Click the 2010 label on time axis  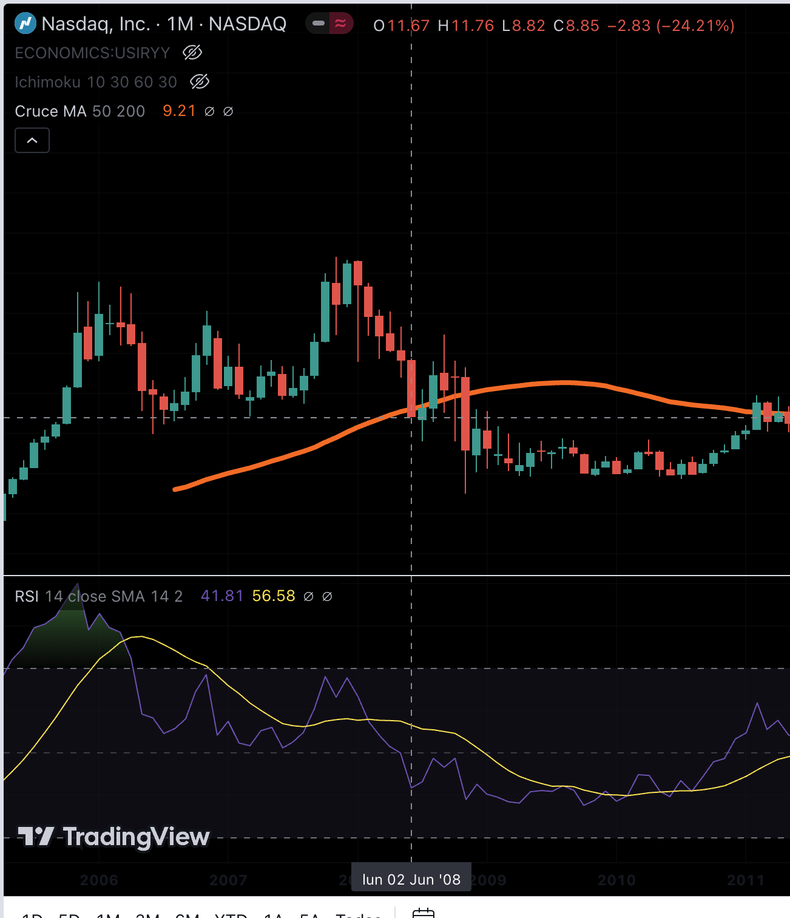point(616,880)
